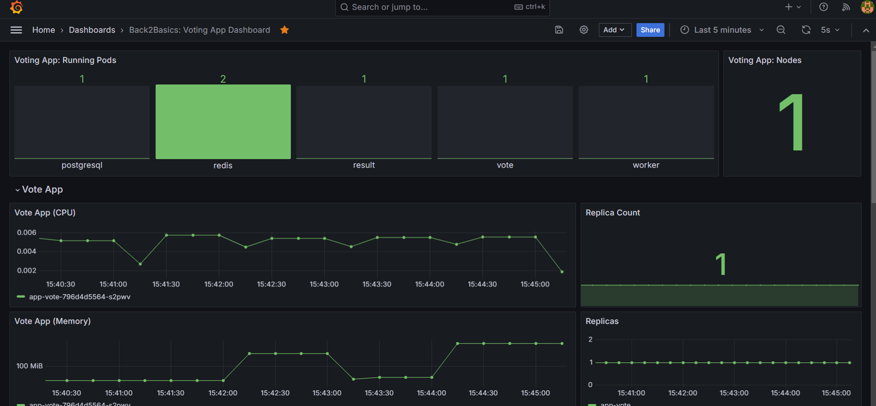
Task: Open the news feed icon
Action: [845, 7]
